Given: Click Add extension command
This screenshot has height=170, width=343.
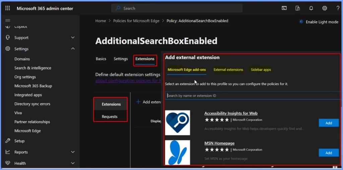Looking at the screenshot, I should click(x=148, y=102).
